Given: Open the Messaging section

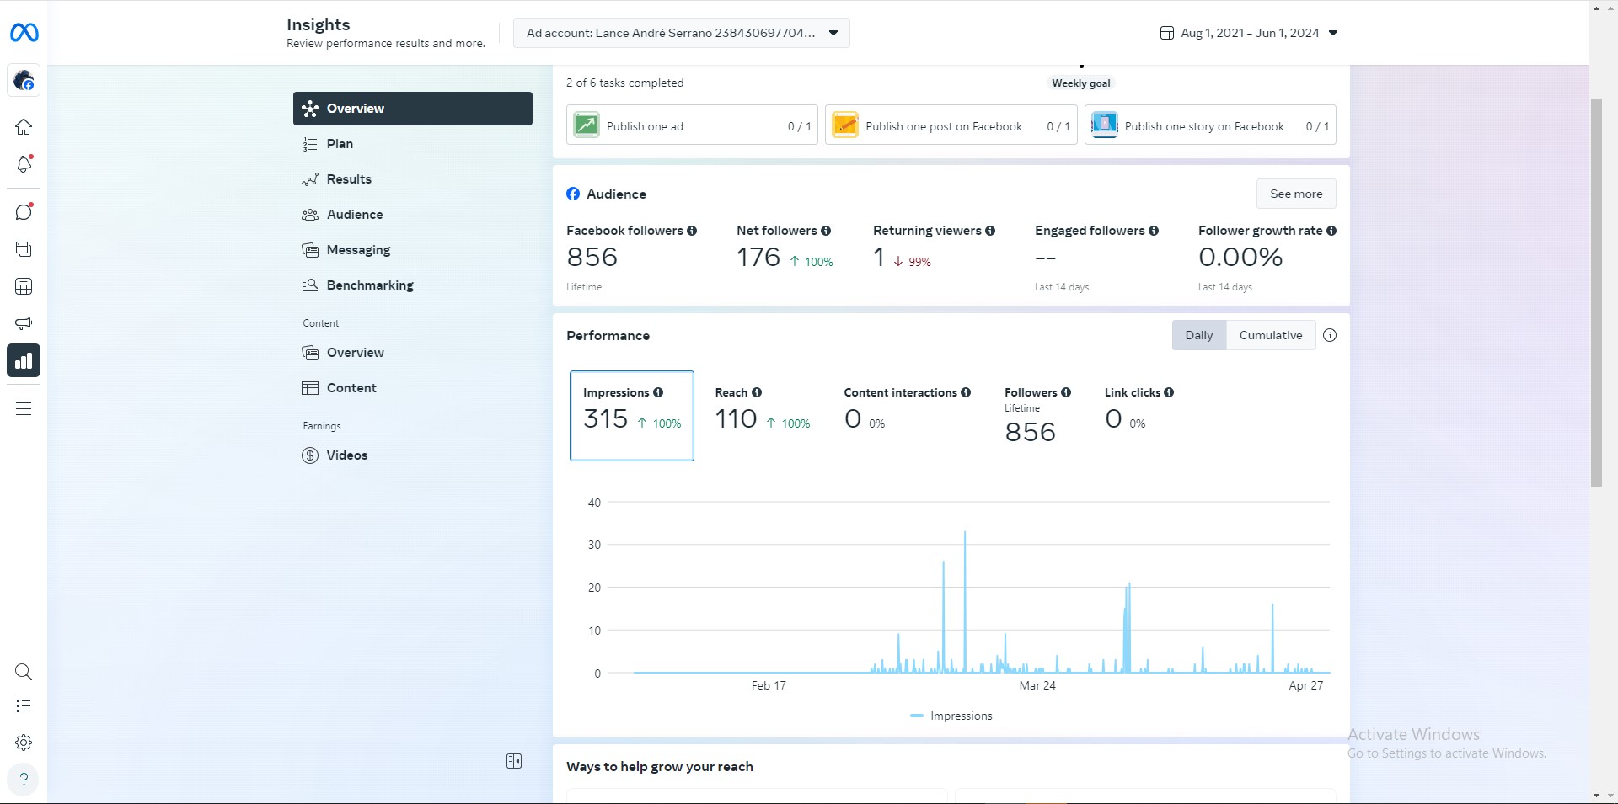Looking at the screenshot, I should click(x=413, y=250).
